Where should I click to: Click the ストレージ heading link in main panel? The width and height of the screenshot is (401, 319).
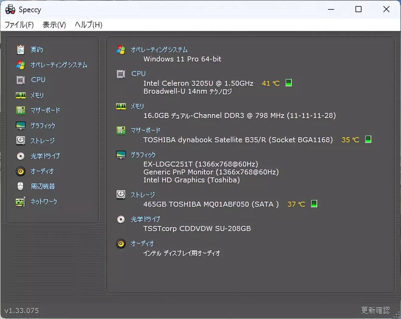[143, 195]
